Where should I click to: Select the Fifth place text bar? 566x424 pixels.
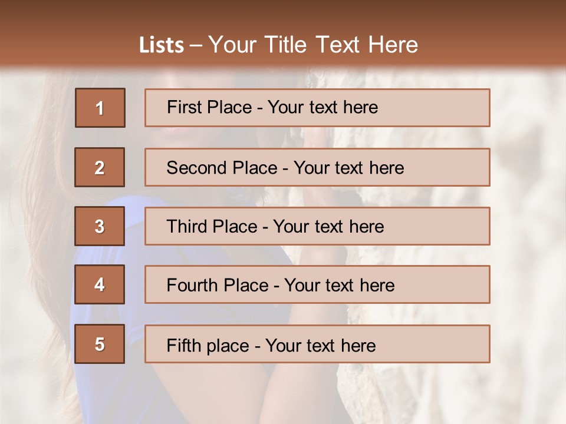317,344
